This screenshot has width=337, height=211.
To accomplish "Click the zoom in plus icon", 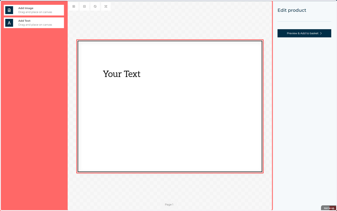I will click(x=74, y=6).
